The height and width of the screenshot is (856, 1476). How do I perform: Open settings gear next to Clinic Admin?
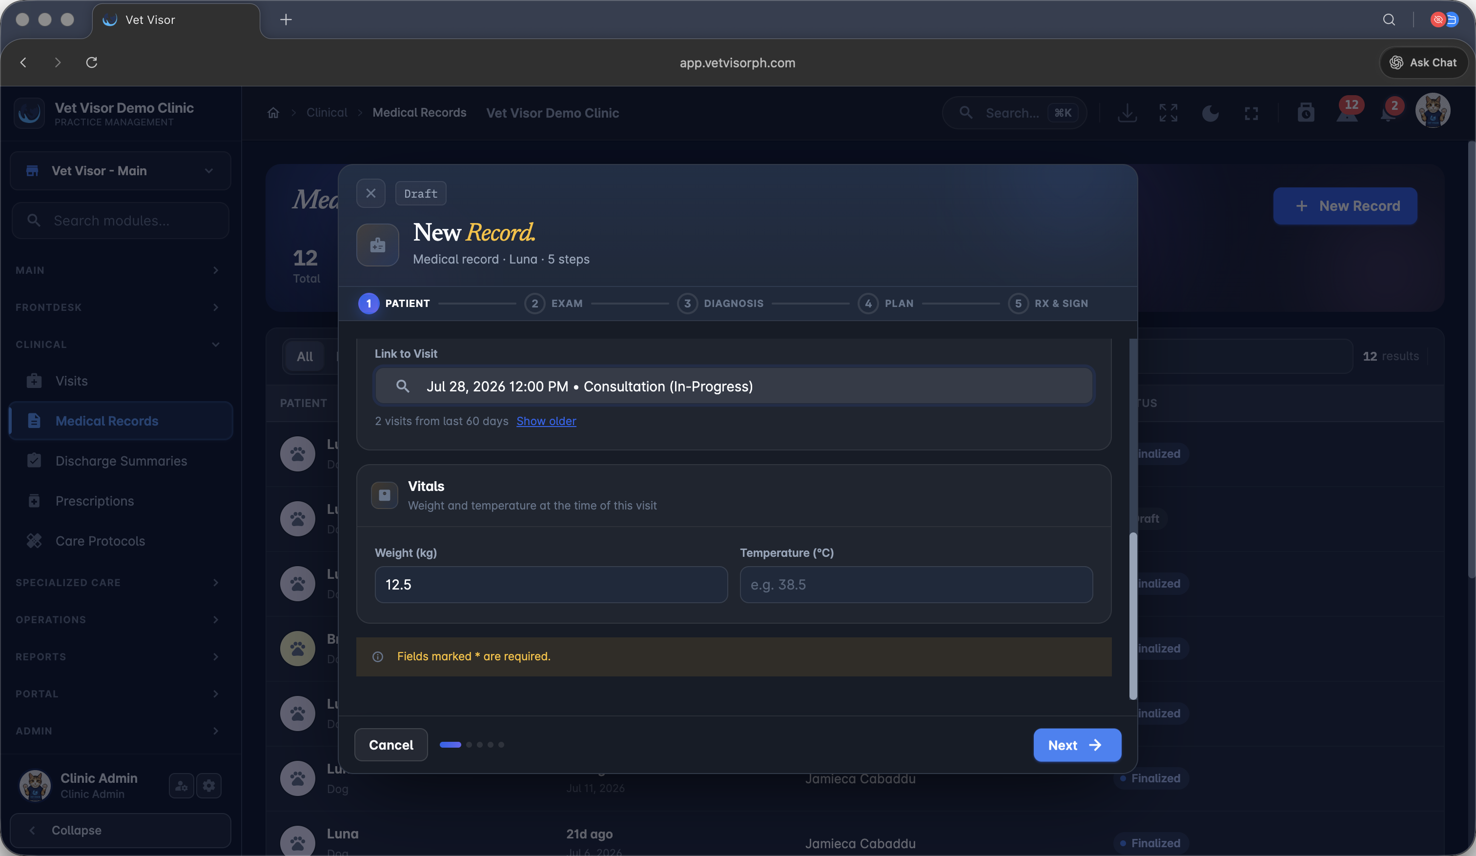pos(209,785)
